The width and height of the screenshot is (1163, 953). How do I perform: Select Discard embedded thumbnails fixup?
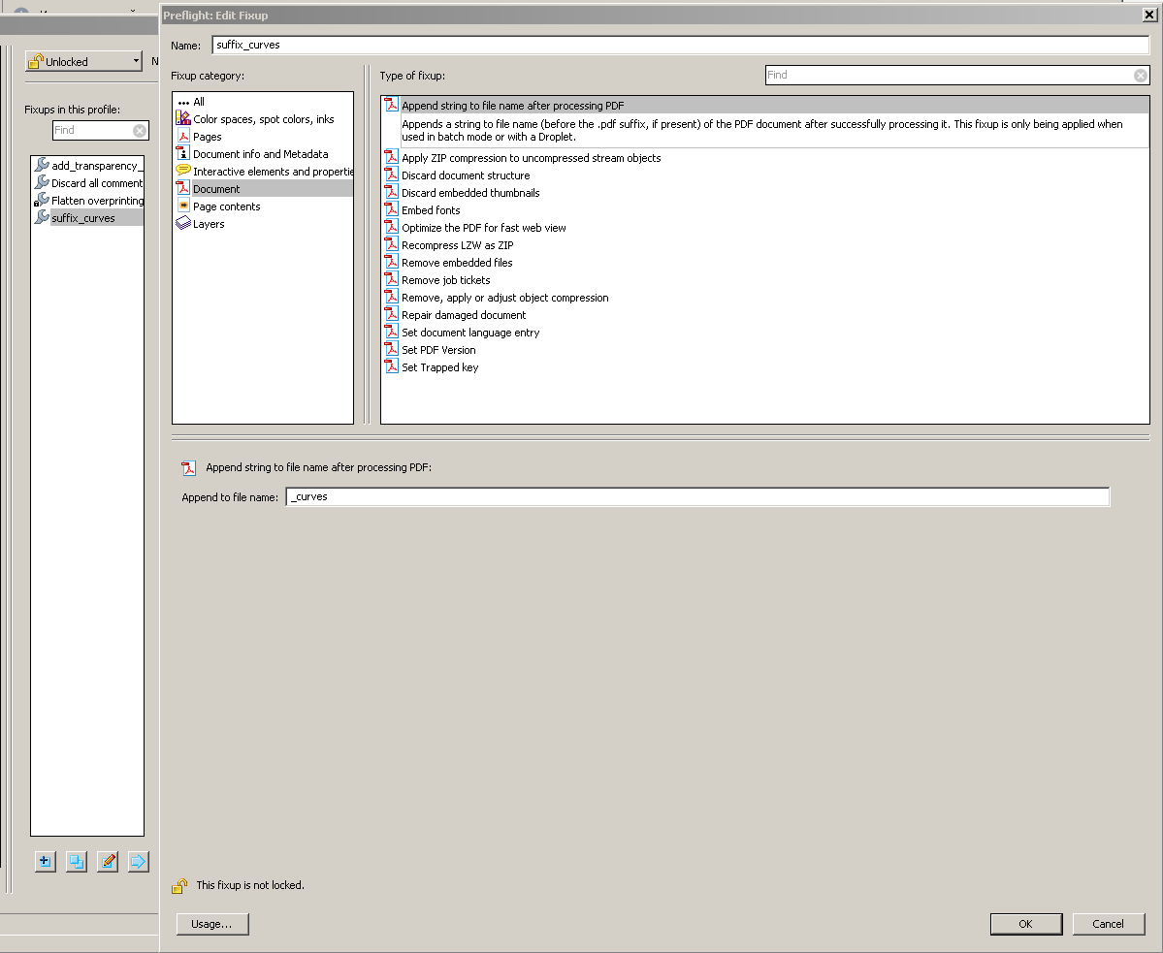[765, 193]
